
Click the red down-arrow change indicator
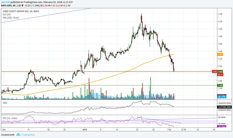coord(22,6)
